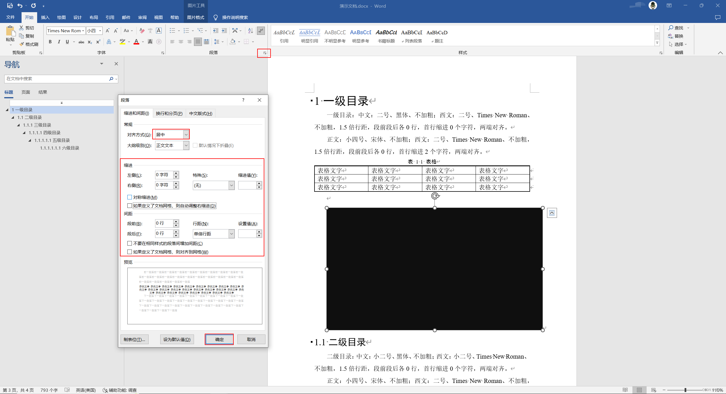The image size is (726, 394).
Task: Enable 不要在相同样式的段落间增加间距 checkbox
Action: (x=130, y=243)
